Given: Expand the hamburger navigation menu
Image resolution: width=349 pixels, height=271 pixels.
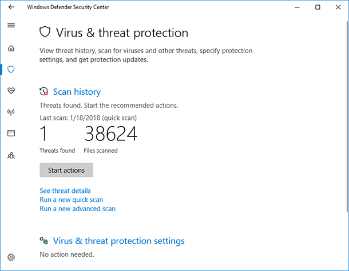Looking at the screenshot, I should 11,25.
